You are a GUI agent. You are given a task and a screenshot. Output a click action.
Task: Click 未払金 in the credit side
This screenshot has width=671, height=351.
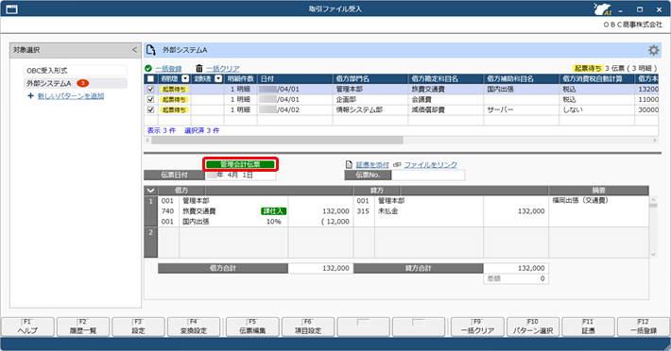click(387, 211)
